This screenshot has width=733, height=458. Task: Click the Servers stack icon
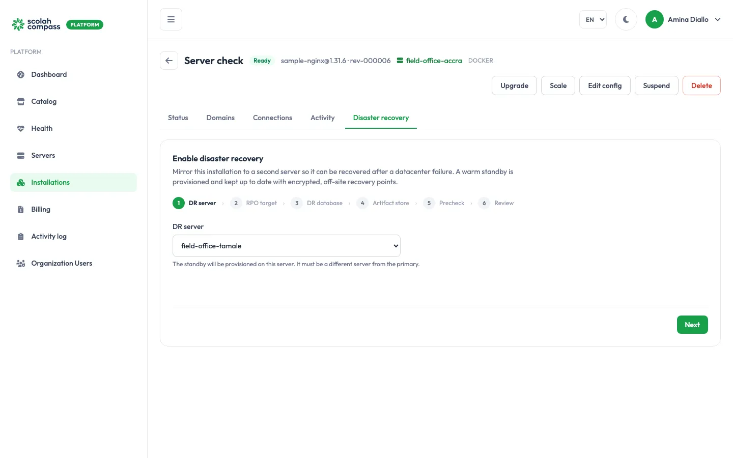pos(21,156)
